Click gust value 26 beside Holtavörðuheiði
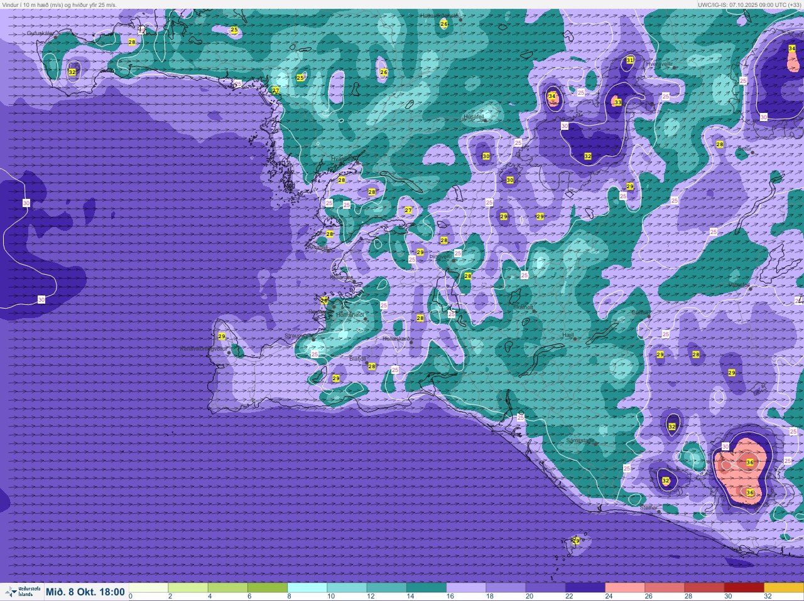The height and width of the screenshot is (601, 804). click(x=444, y=24)
